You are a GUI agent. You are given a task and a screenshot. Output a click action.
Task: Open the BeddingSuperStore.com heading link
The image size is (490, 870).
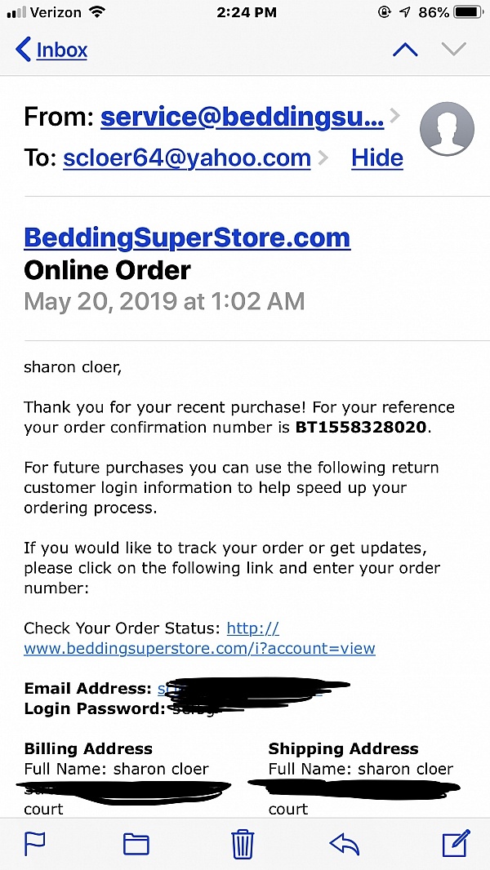187,237
